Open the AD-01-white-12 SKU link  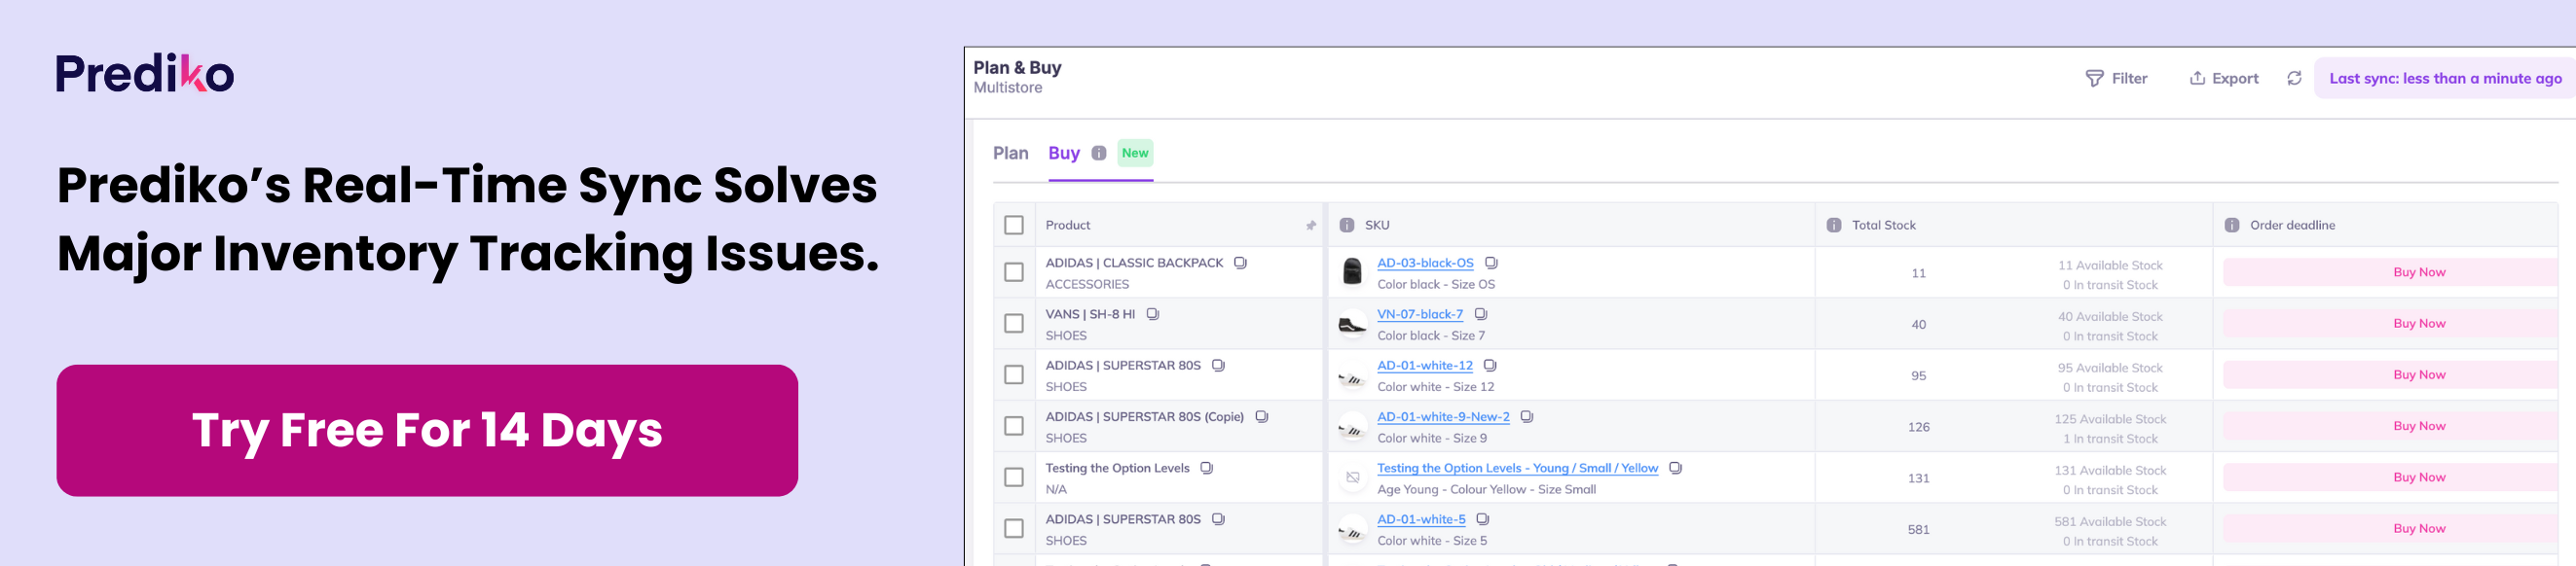[1425, 366]
